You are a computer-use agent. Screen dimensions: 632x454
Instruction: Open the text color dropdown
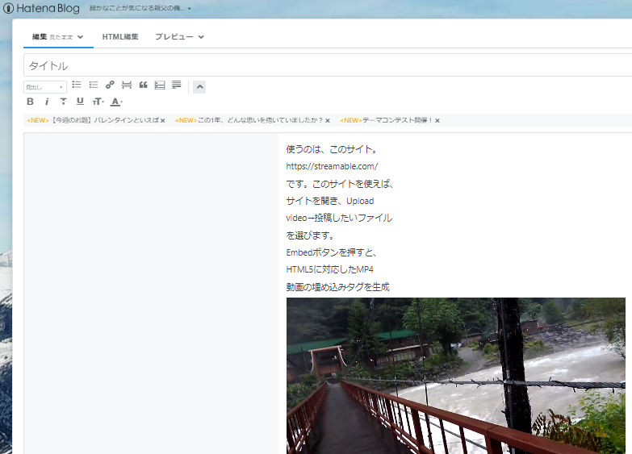[116, 102]
